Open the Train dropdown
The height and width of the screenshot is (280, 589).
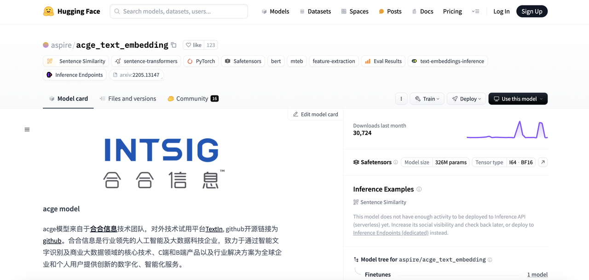pos(427,99)
